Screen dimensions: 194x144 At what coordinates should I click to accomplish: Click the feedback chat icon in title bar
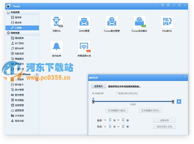pos(162,5)
